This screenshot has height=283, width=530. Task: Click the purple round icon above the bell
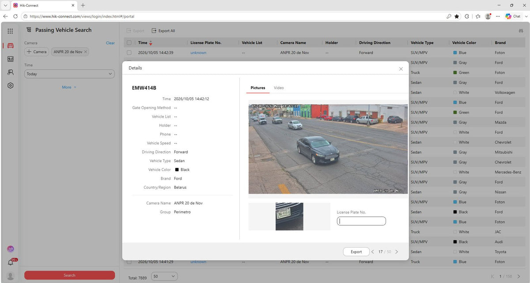10,249
